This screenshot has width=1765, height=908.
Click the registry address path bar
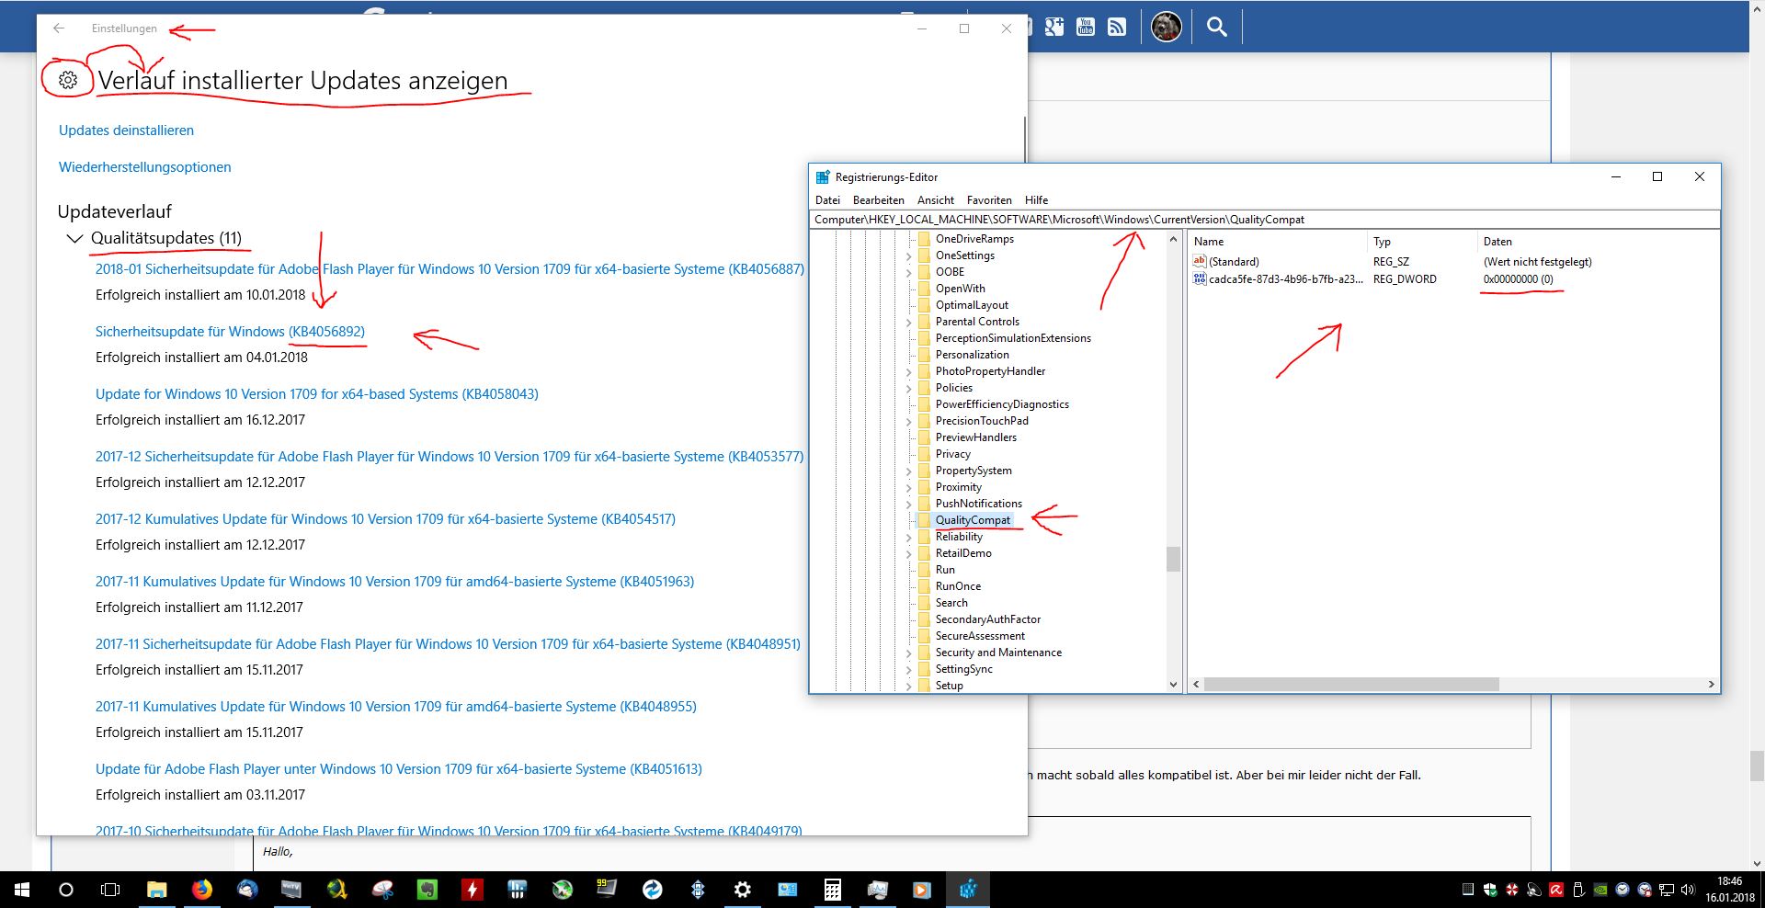pos(1265,220)
